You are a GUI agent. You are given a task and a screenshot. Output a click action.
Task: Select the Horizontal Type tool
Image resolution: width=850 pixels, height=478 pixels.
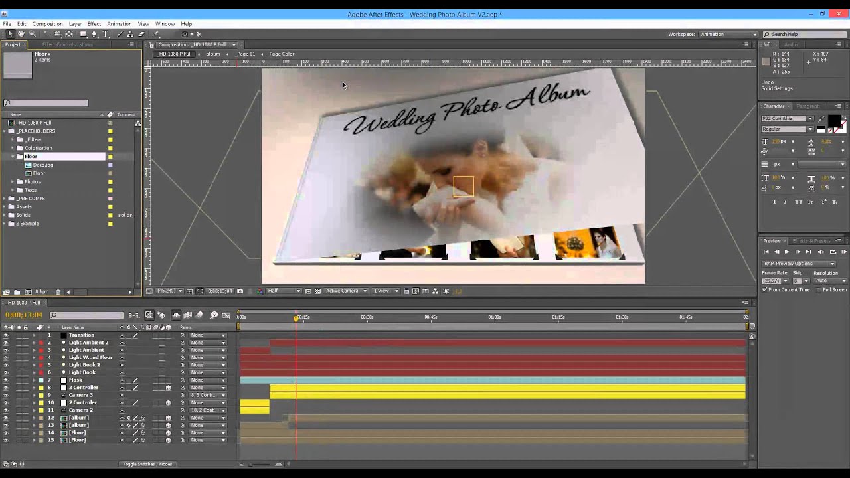click(x=106, y=34)
